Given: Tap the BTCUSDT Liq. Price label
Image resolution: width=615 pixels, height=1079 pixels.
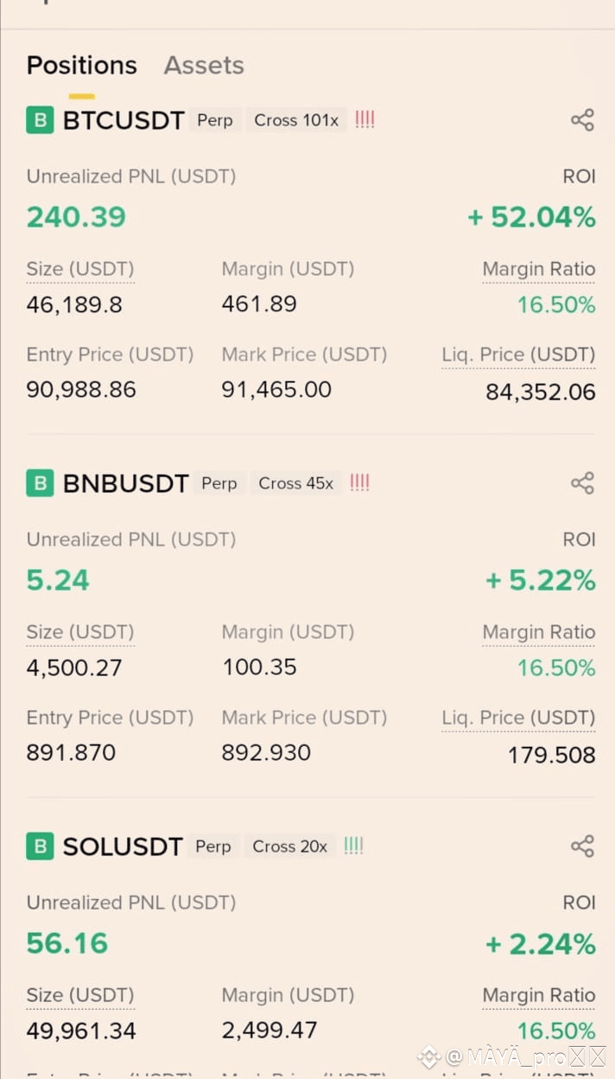Looking at the screenshot, I should [x=518, y=355].
